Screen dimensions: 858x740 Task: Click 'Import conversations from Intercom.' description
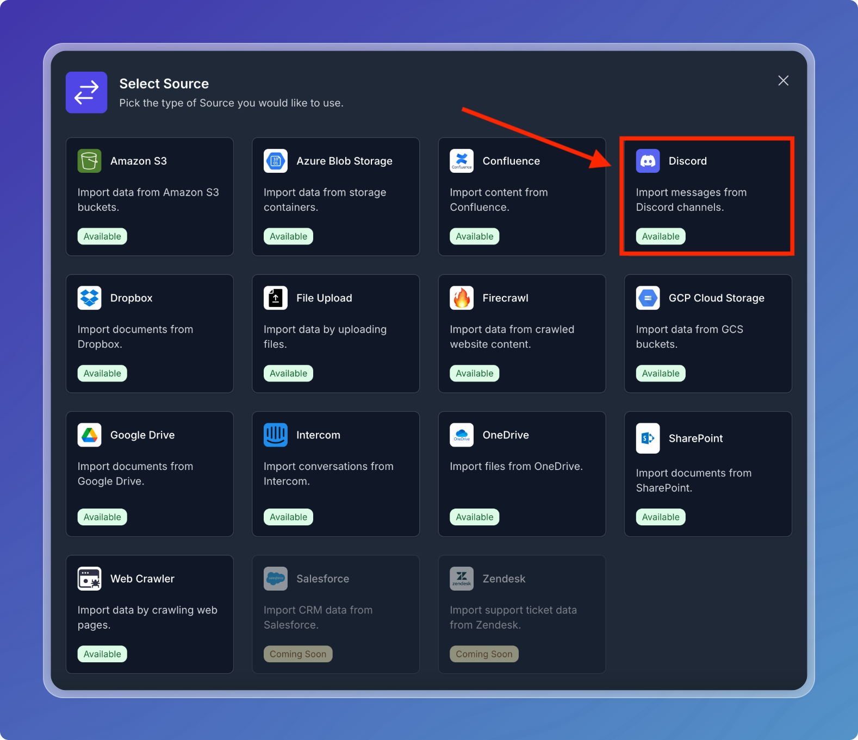tap(329, 474)
